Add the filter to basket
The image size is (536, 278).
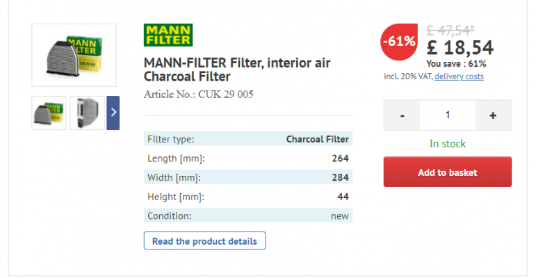pos(447,172)
